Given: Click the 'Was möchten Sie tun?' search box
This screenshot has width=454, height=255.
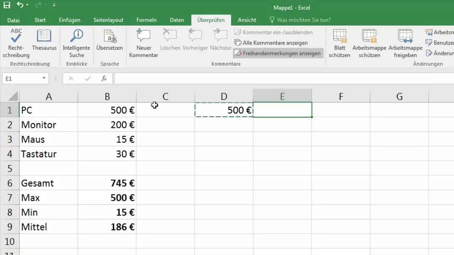Looking at the screenshot, I should click(x=300, y=20).
